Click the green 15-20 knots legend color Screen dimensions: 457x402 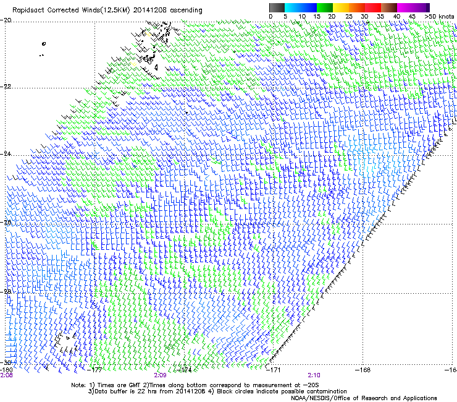coord(325,7)
